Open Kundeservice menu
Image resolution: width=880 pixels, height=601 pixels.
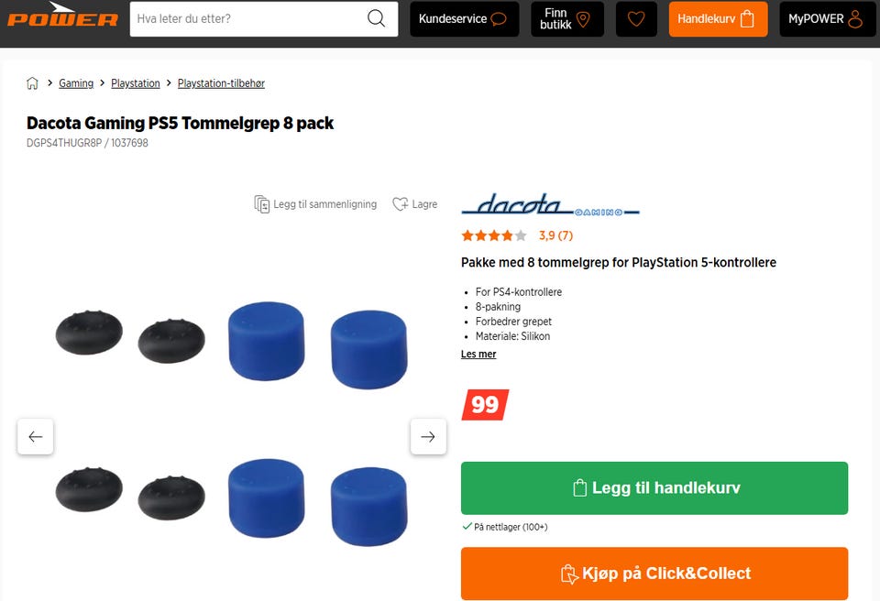pyautogui.click(x=464, y=19)
